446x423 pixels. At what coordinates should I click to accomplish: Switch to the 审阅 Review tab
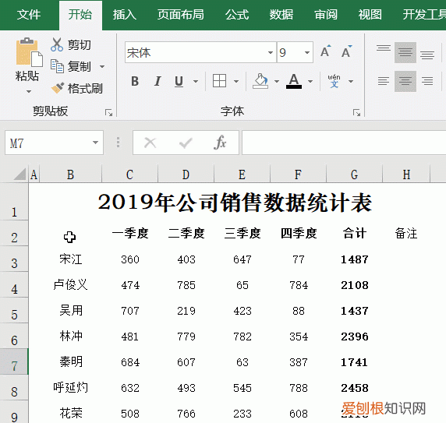(326, 15)
